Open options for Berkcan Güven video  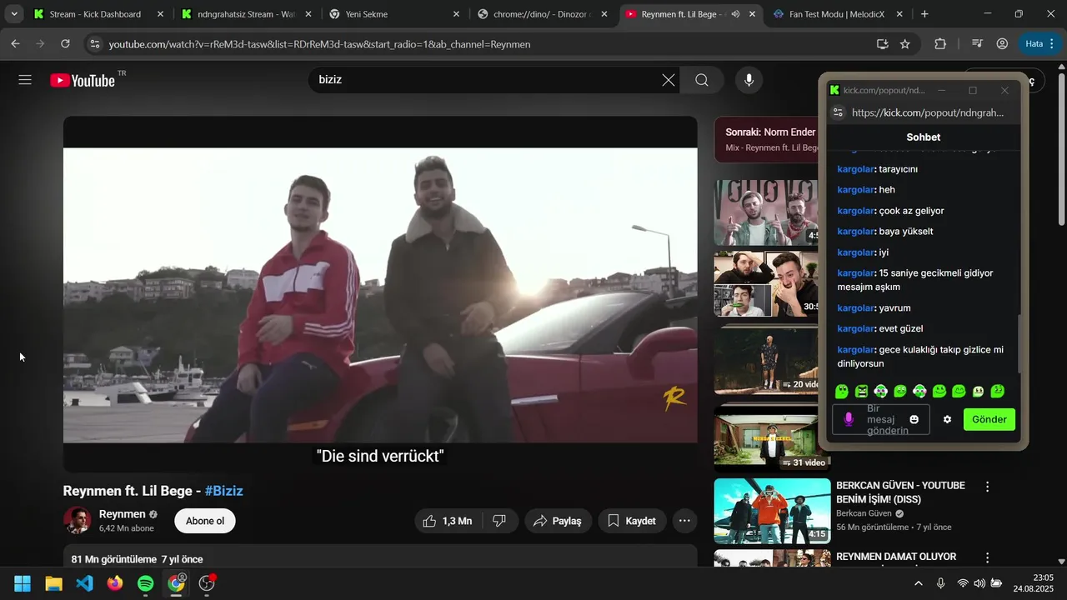click(x=988, y=487)
